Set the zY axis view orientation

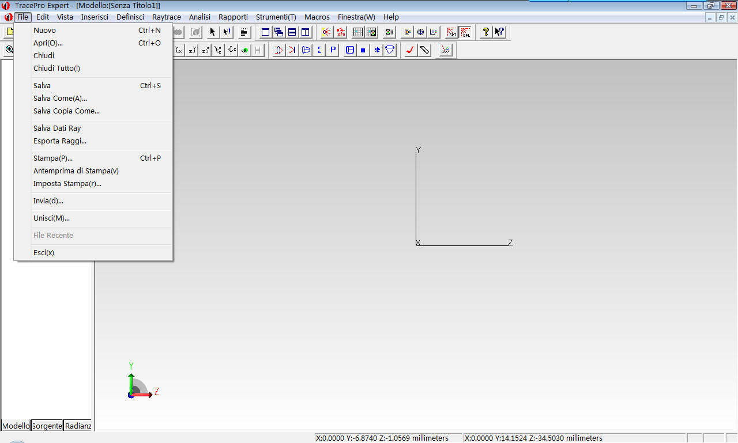pos(193,50)
